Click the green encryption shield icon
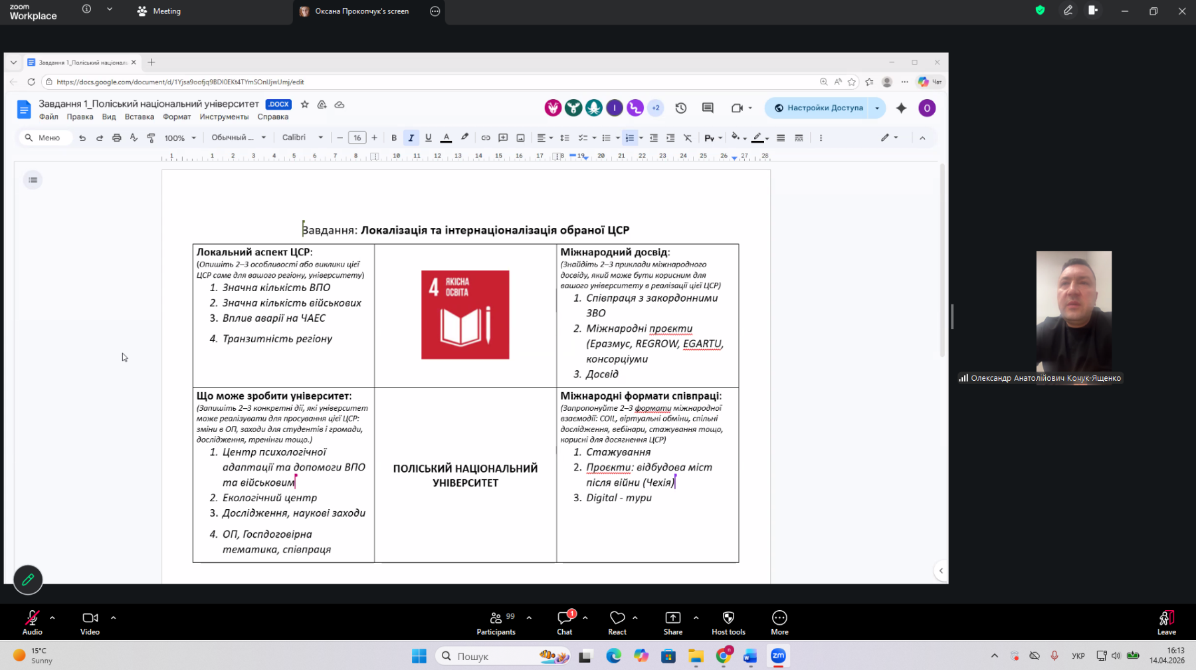1196x670 pixels. pyautogui.click(x=1041, y=10)
